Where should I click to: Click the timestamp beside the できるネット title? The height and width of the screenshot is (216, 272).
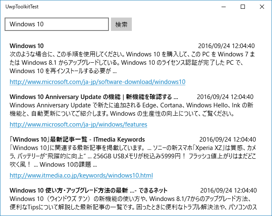click(229, 190)
